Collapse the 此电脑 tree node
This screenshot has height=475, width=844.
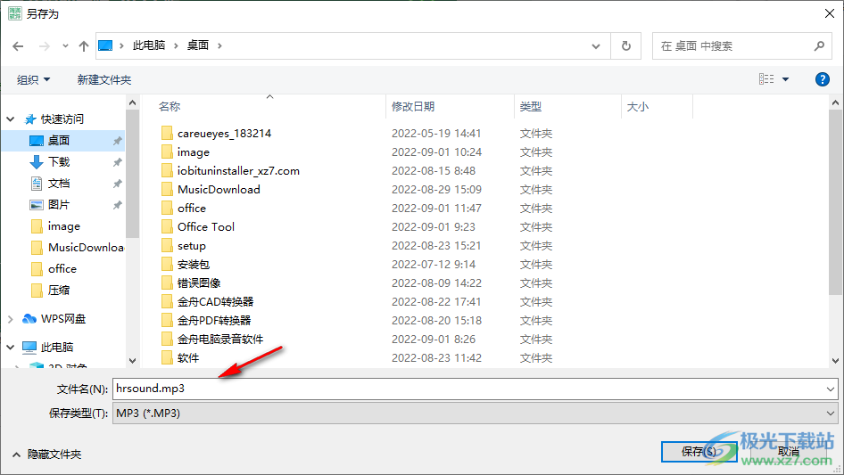(10, 348)
